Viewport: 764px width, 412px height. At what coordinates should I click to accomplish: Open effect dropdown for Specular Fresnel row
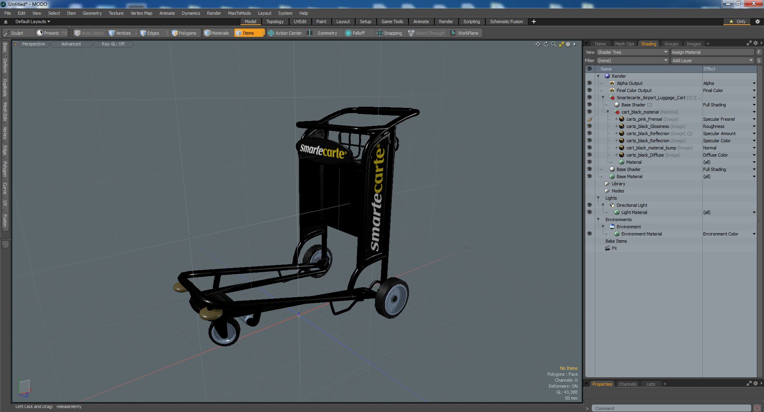(x=754, y=119)
